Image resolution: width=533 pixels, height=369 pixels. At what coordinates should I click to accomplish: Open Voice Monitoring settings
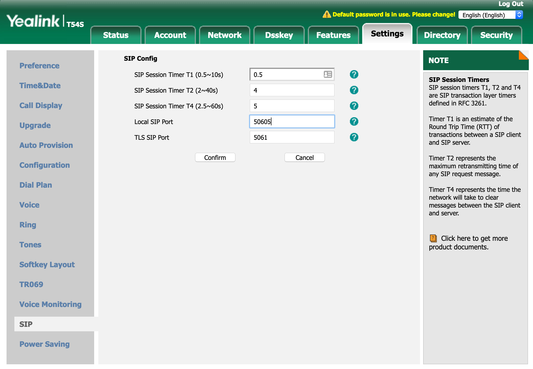point(50,304)
